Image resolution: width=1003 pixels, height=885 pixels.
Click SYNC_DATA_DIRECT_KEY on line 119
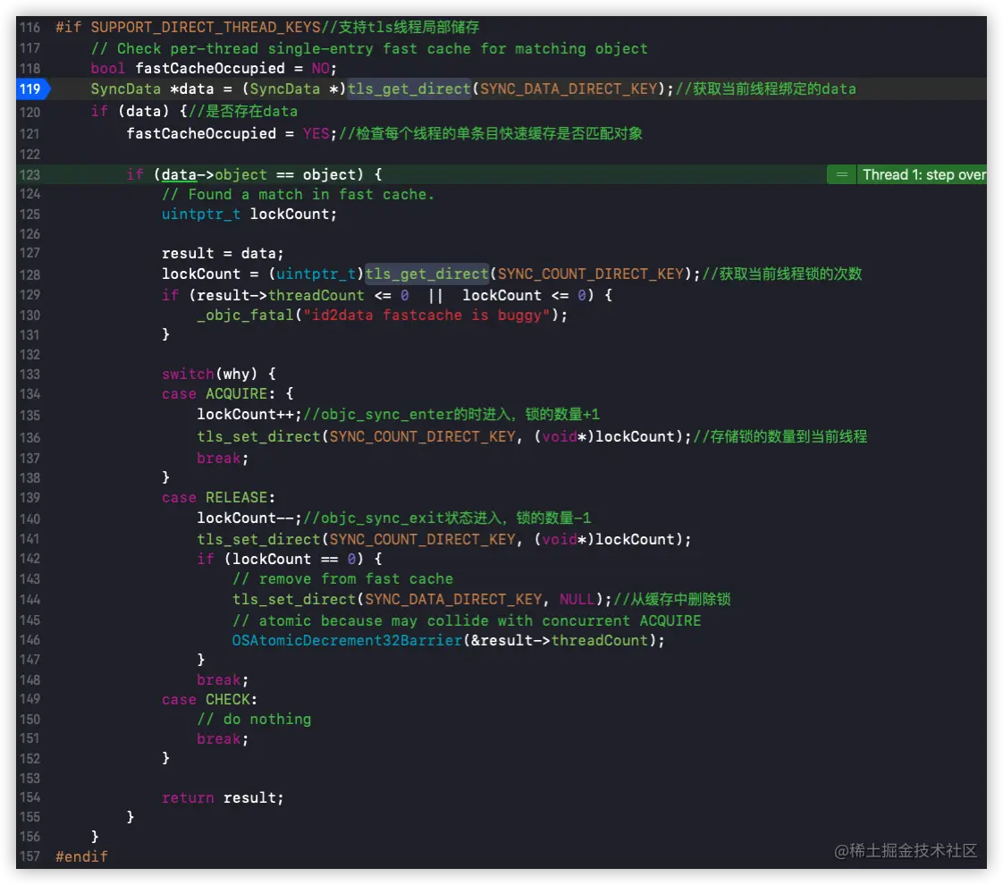(569, 88)
